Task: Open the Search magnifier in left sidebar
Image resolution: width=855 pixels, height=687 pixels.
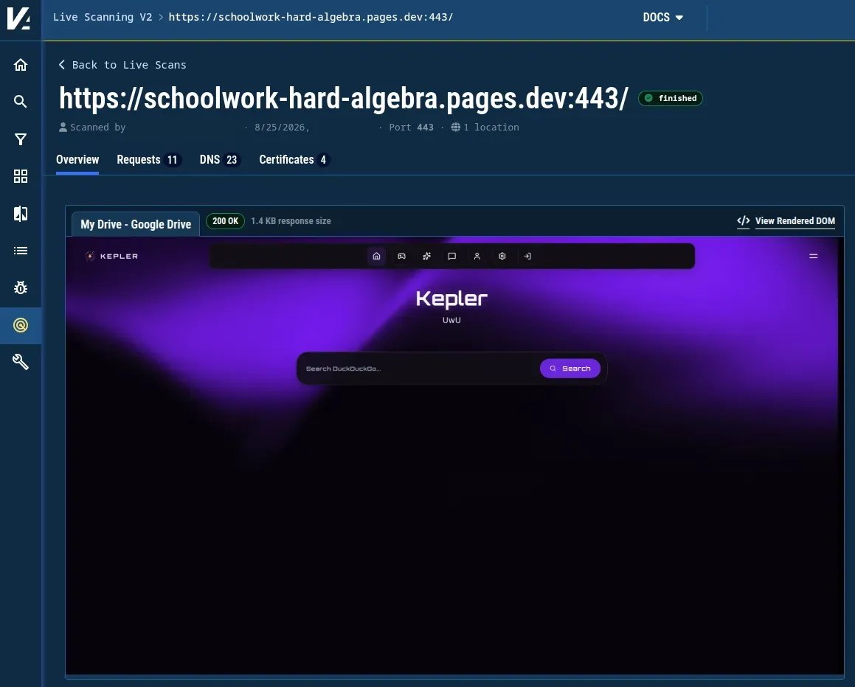Action: pos(21,101)
